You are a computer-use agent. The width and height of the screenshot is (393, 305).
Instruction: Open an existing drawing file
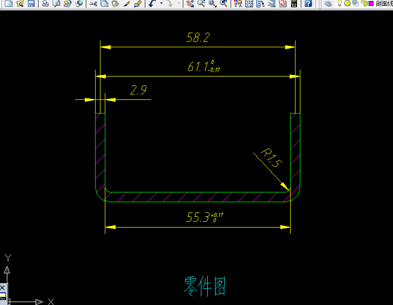coord(20,4)
